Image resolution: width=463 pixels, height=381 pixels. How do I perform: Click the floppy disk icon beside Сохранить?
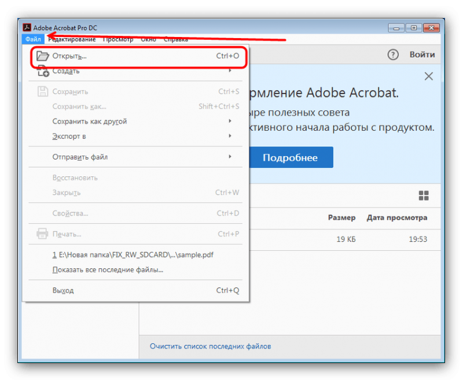[42, 91]
